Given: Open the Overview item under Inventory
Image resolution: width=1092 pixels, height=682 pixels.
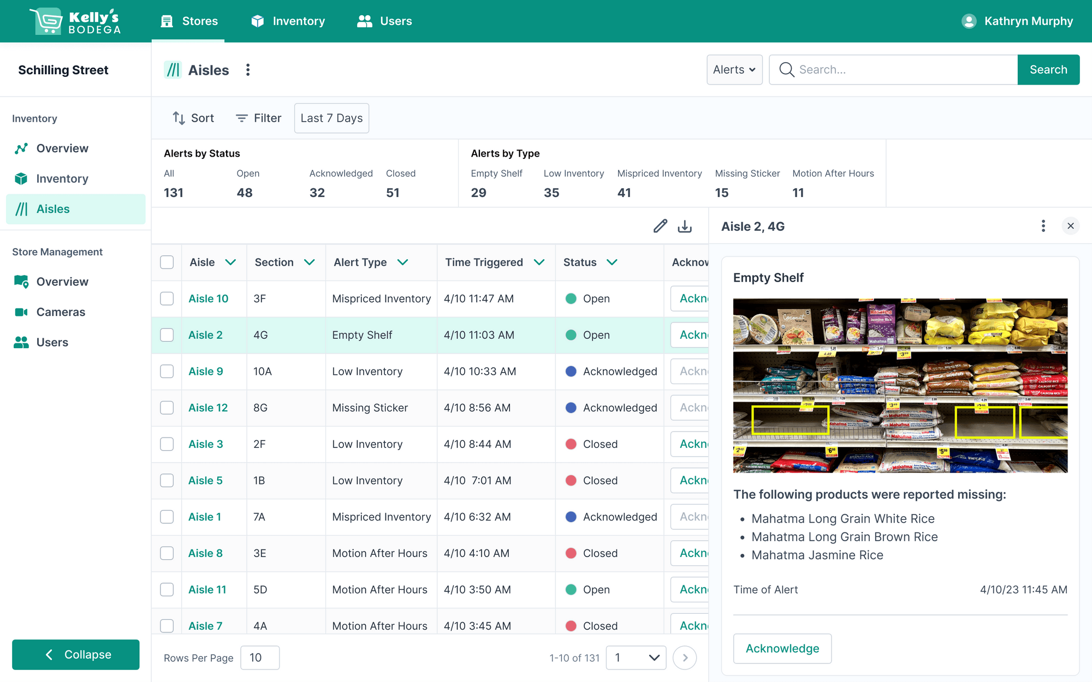Looking at the screenshot, I should (62, 148).
